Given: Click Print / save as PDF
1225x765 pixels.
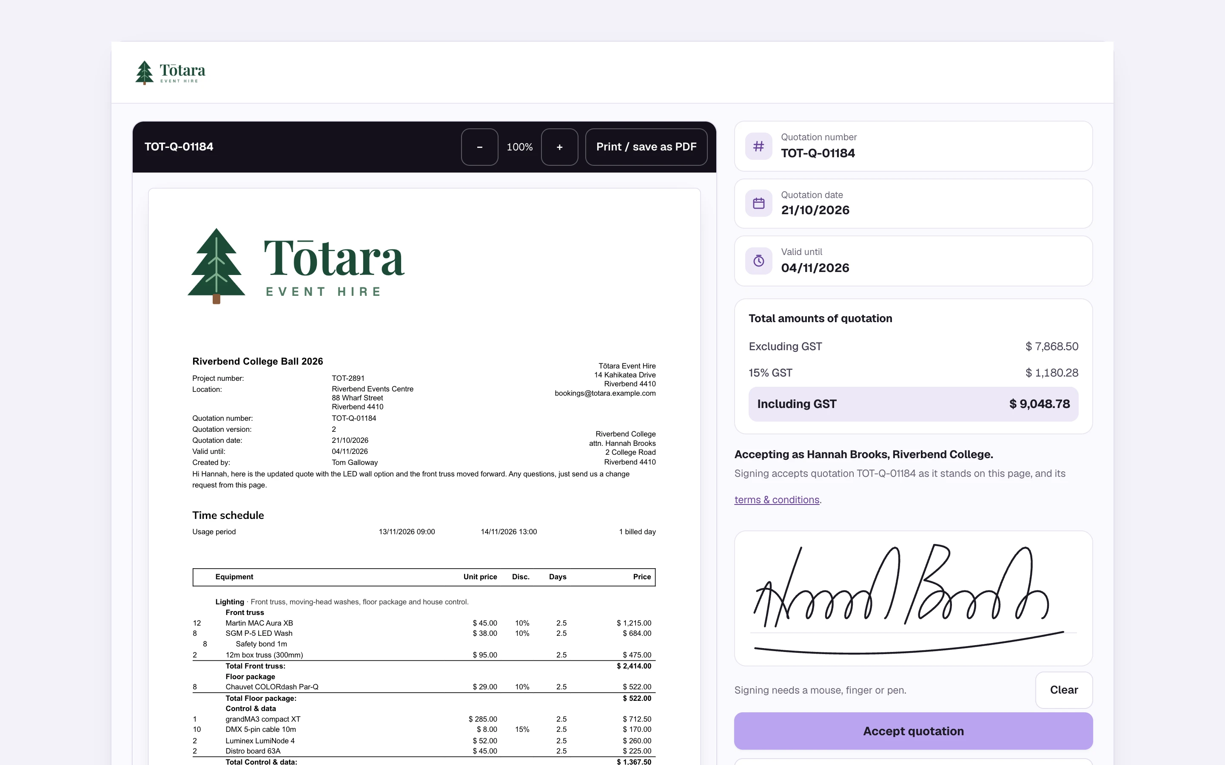Looking at the screenshot, I should pos(646,147).
